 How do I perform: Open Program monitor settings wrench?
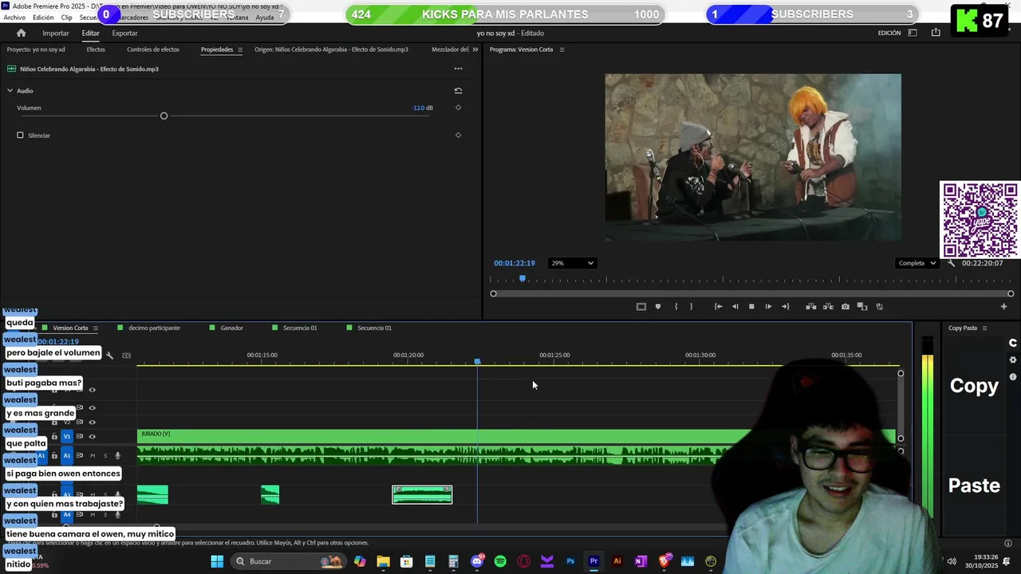click(951, 263)
